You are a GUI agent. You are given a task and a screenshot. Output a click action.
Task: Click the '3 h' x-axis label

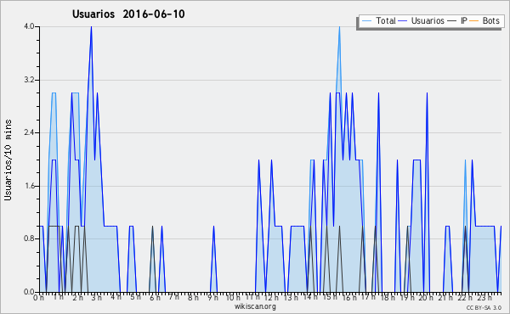tap(97, 297)
